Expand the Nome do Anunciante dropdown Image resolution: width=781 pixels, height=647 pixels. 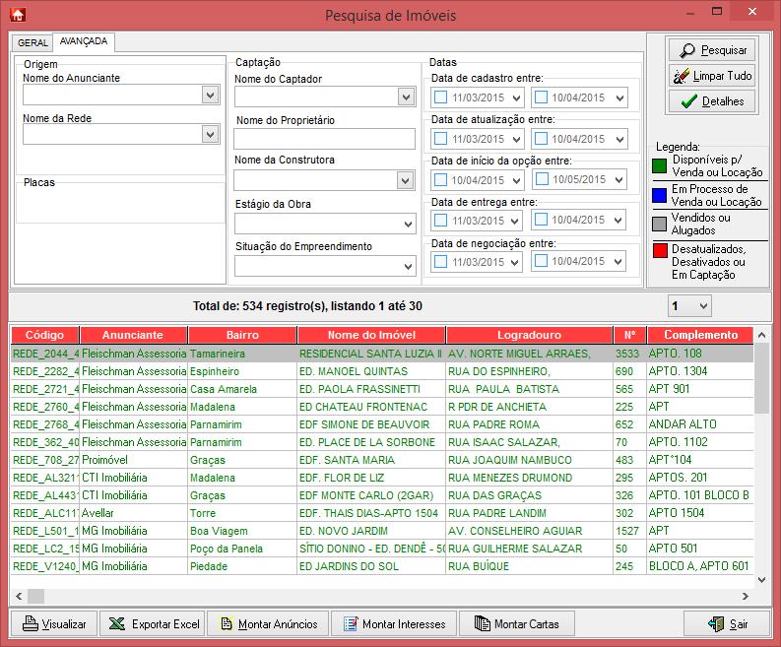(x=210, y=95)
